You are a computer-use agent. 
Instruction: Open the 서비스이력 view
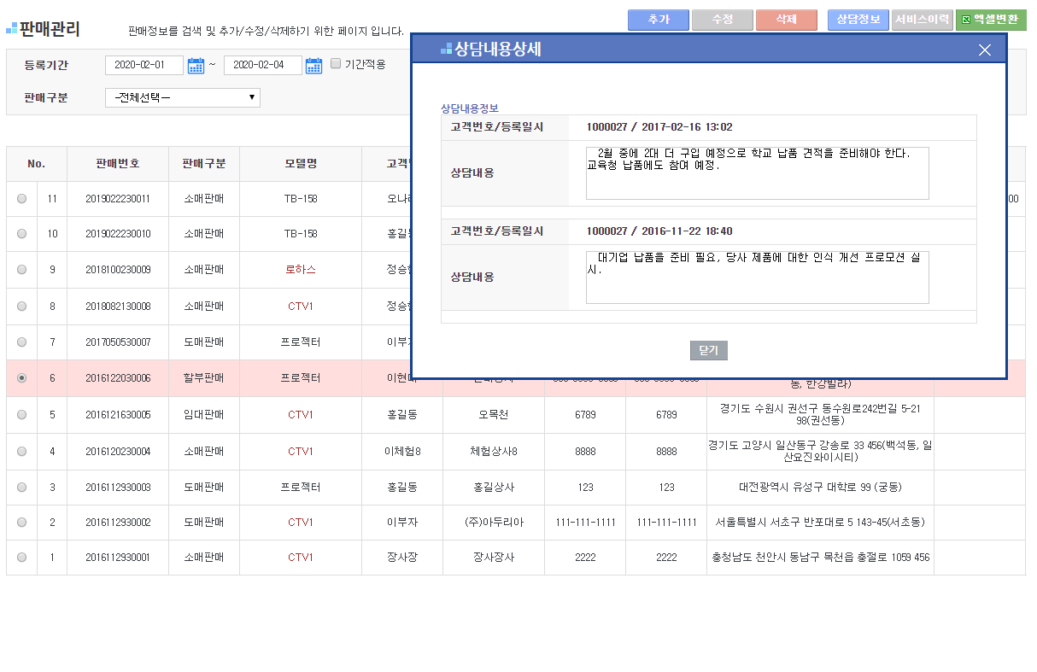click(922, 20)
